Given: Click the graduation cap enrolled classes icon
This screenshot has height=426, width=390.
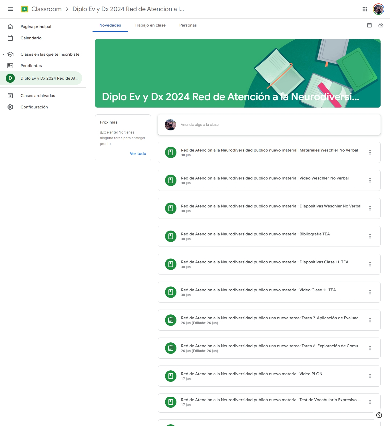Looking at the screenshot, I should [11, 54].
